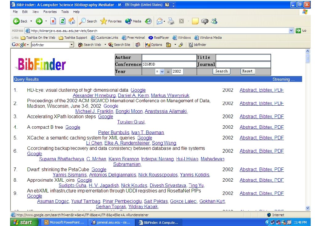Open the Year comparison operator dropdown
This screenshot has height=226, width=319.
(162, 71)
